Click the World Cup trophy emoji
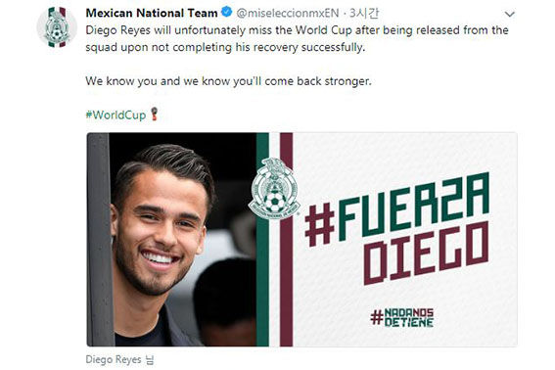The image size is (555, 370). click(154, 114)
